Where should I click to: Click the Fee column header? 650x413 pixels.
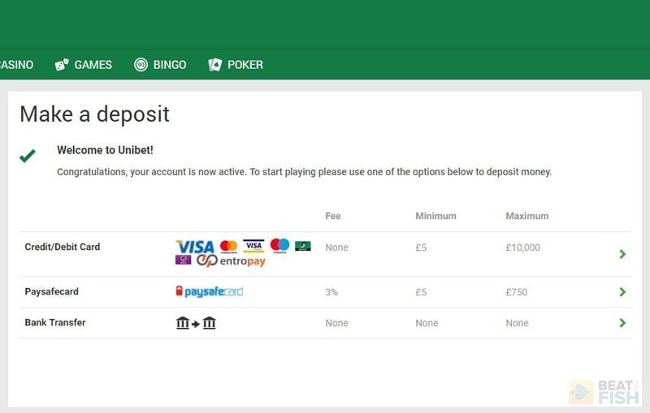coord(333,216)
